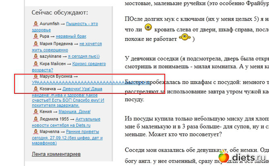
Task: Click the user icon next to Кира Майсен
Action: 35,64
